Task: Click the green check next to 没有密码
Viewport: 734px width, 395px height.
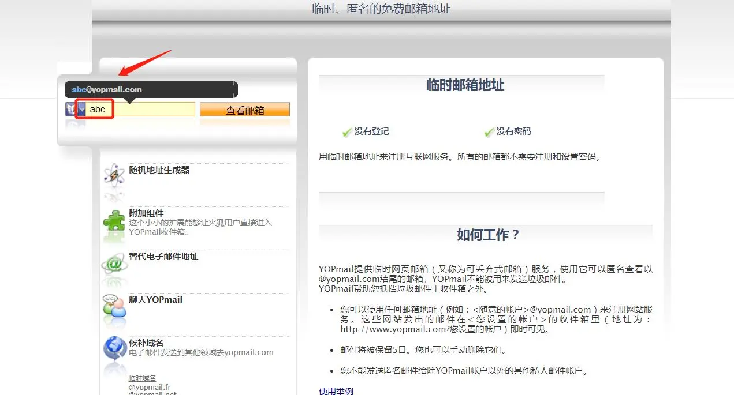Action: [489, 133]
